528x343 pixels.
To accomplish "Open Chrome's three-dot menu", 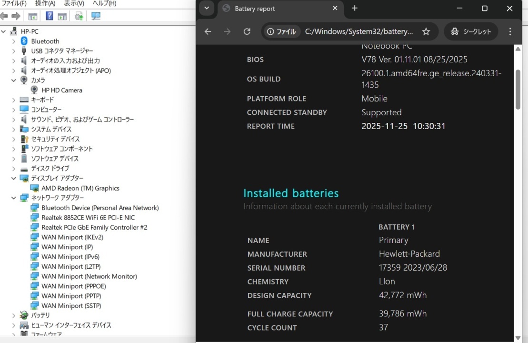I will point(510,31).
